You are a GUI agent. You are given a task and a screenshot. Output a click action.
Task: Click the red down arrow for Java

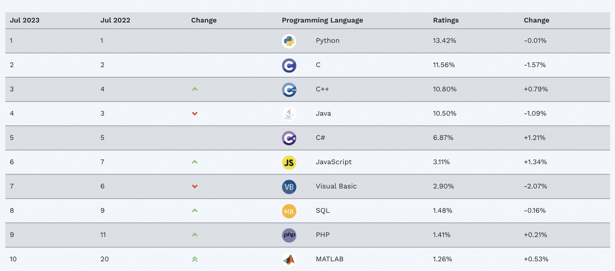click(x=195, y=114)
